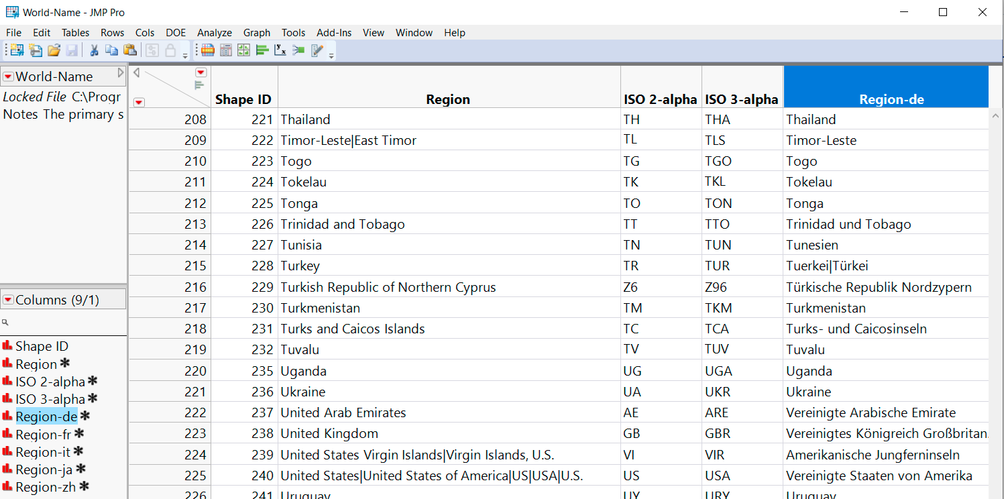
Task: Open the rows red triangle menu
Action: (139, 102)
